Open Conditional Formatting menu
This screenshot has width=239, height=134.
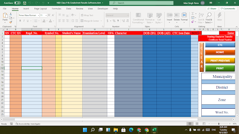click(x=138, y=18)
